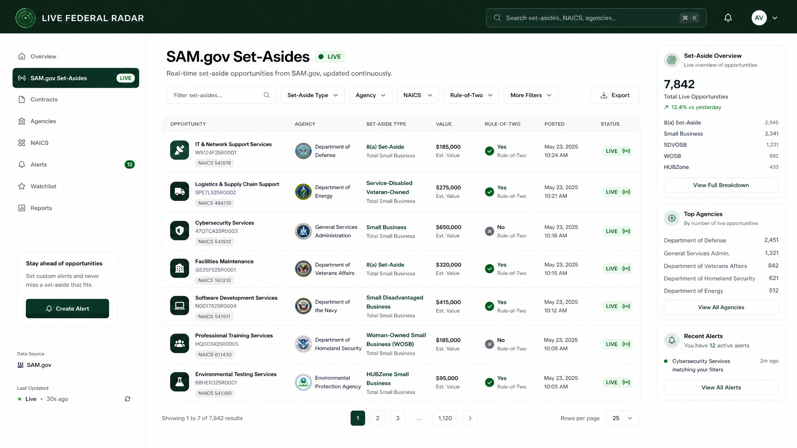Click the Software Development laptop icon
The height and width of the screenshot is (448, 797).
(x=179, y=306)
